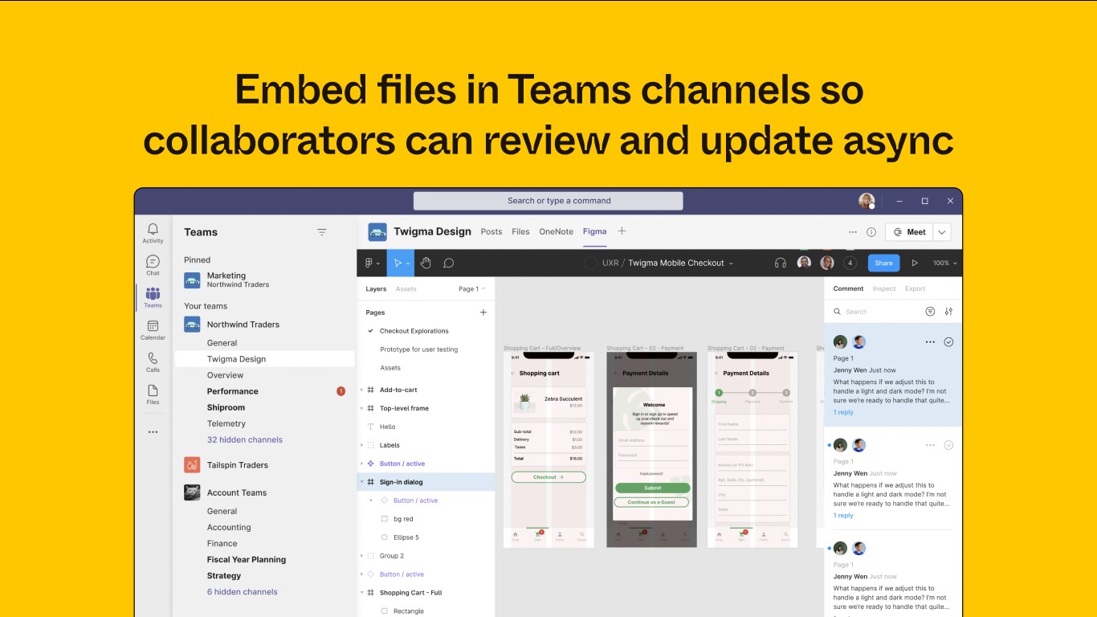The height and width of the screenshot is (617, 1097).
Task: Switch to the Assets tab in Figma
Action: pos(406,289)
